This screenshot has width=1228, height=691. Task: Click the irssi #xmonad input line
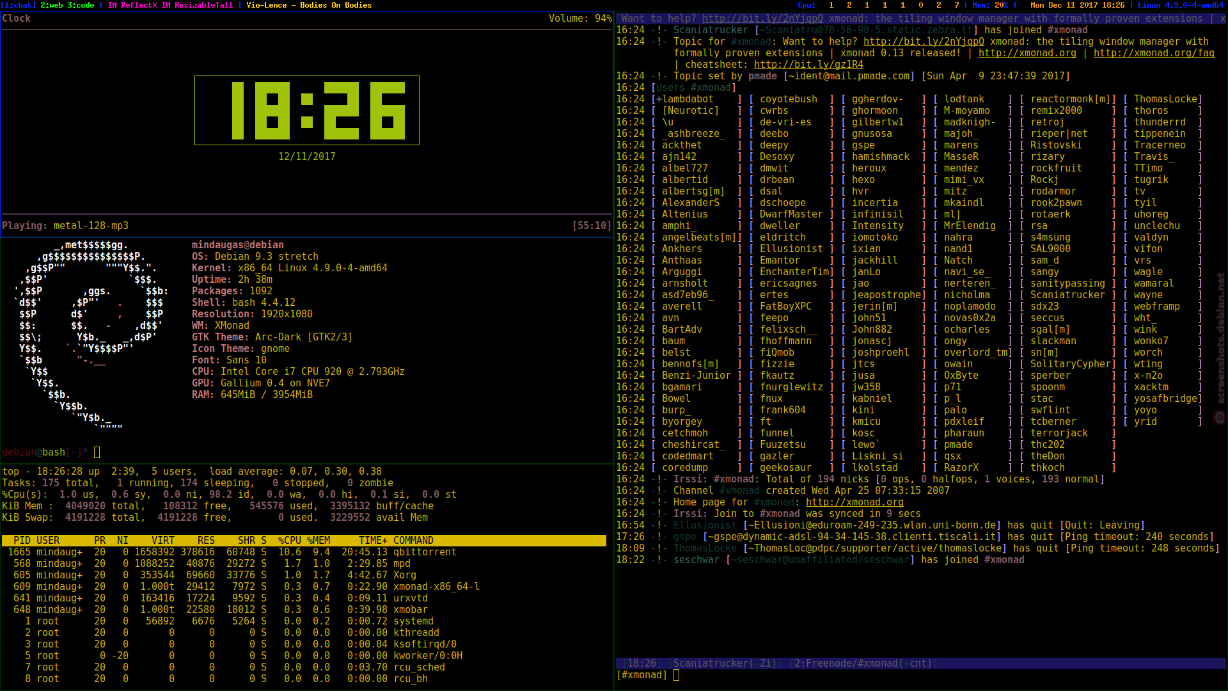pos(921,675)
